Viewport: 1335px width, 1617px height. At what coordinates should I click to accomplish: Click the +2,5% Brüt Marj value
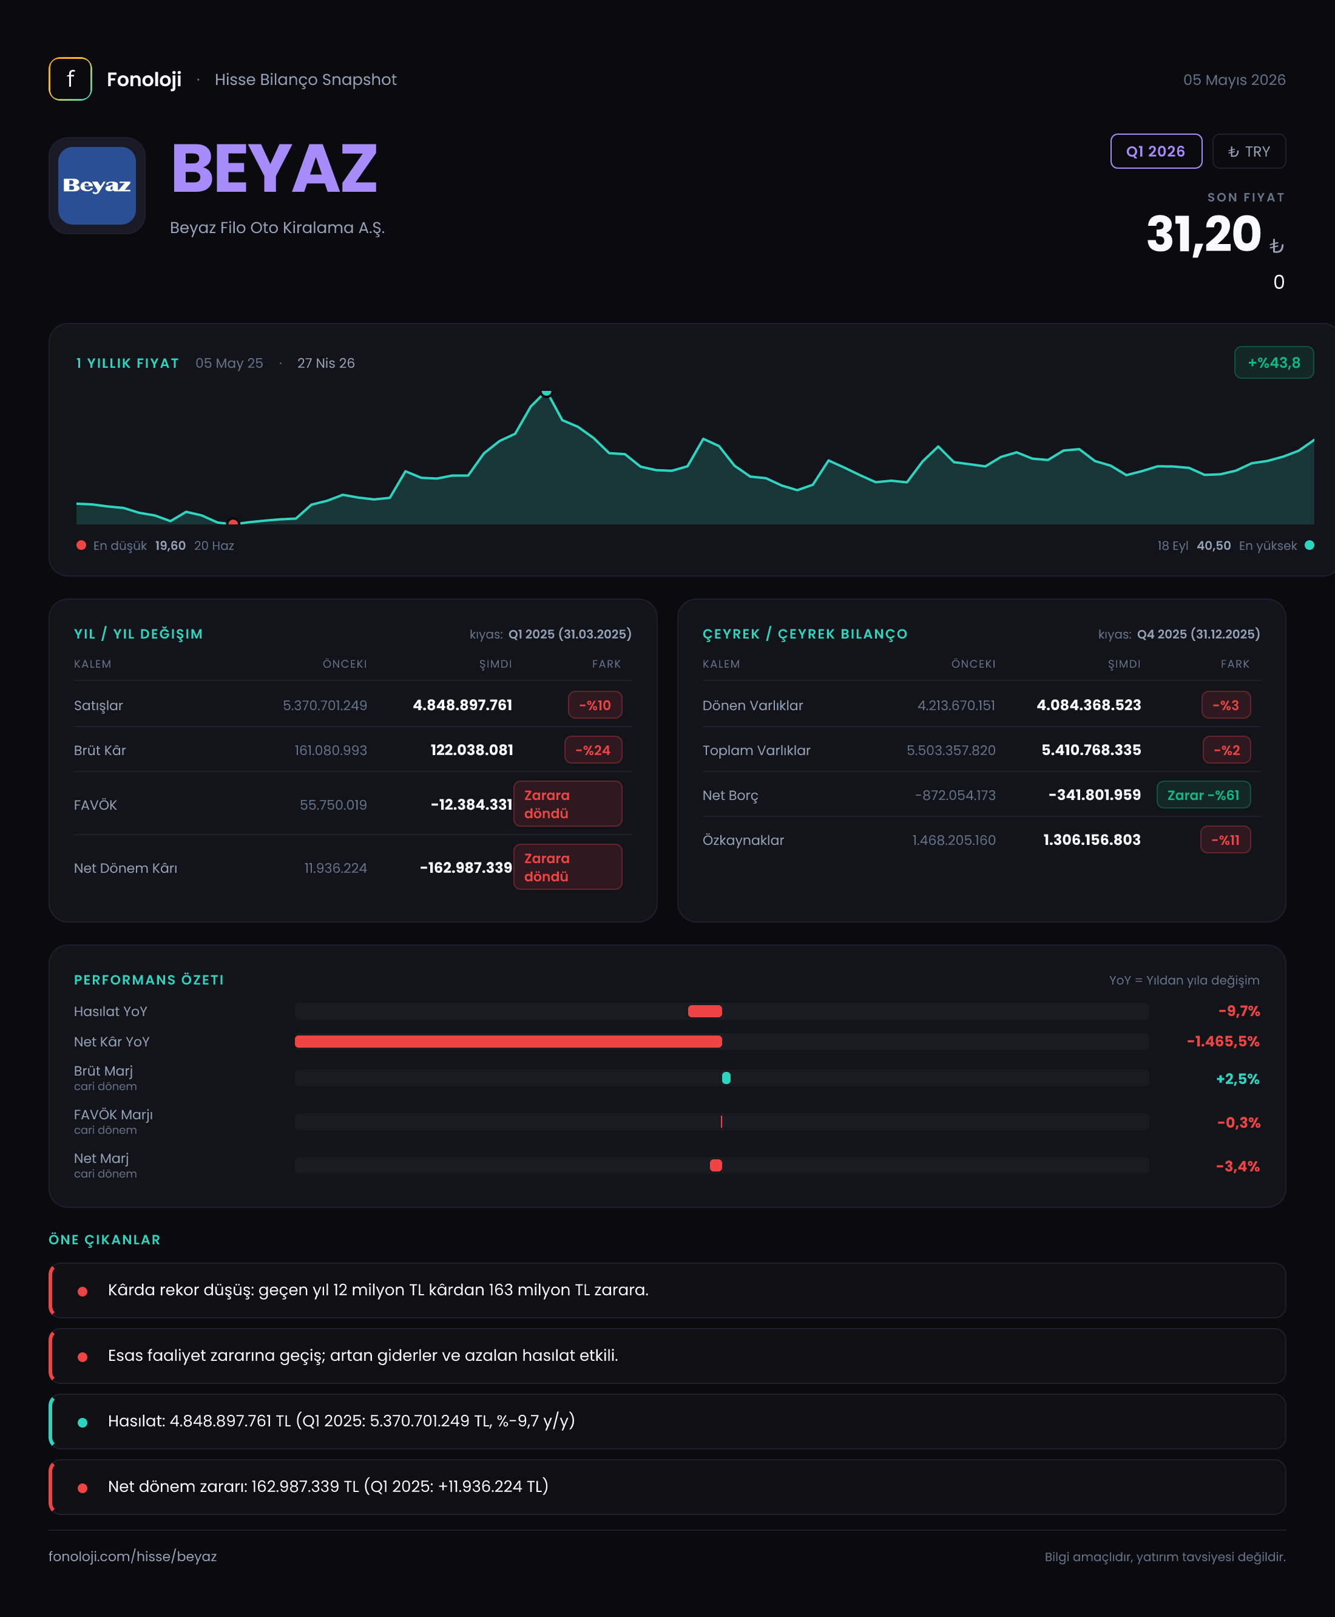(1237, 1079)
